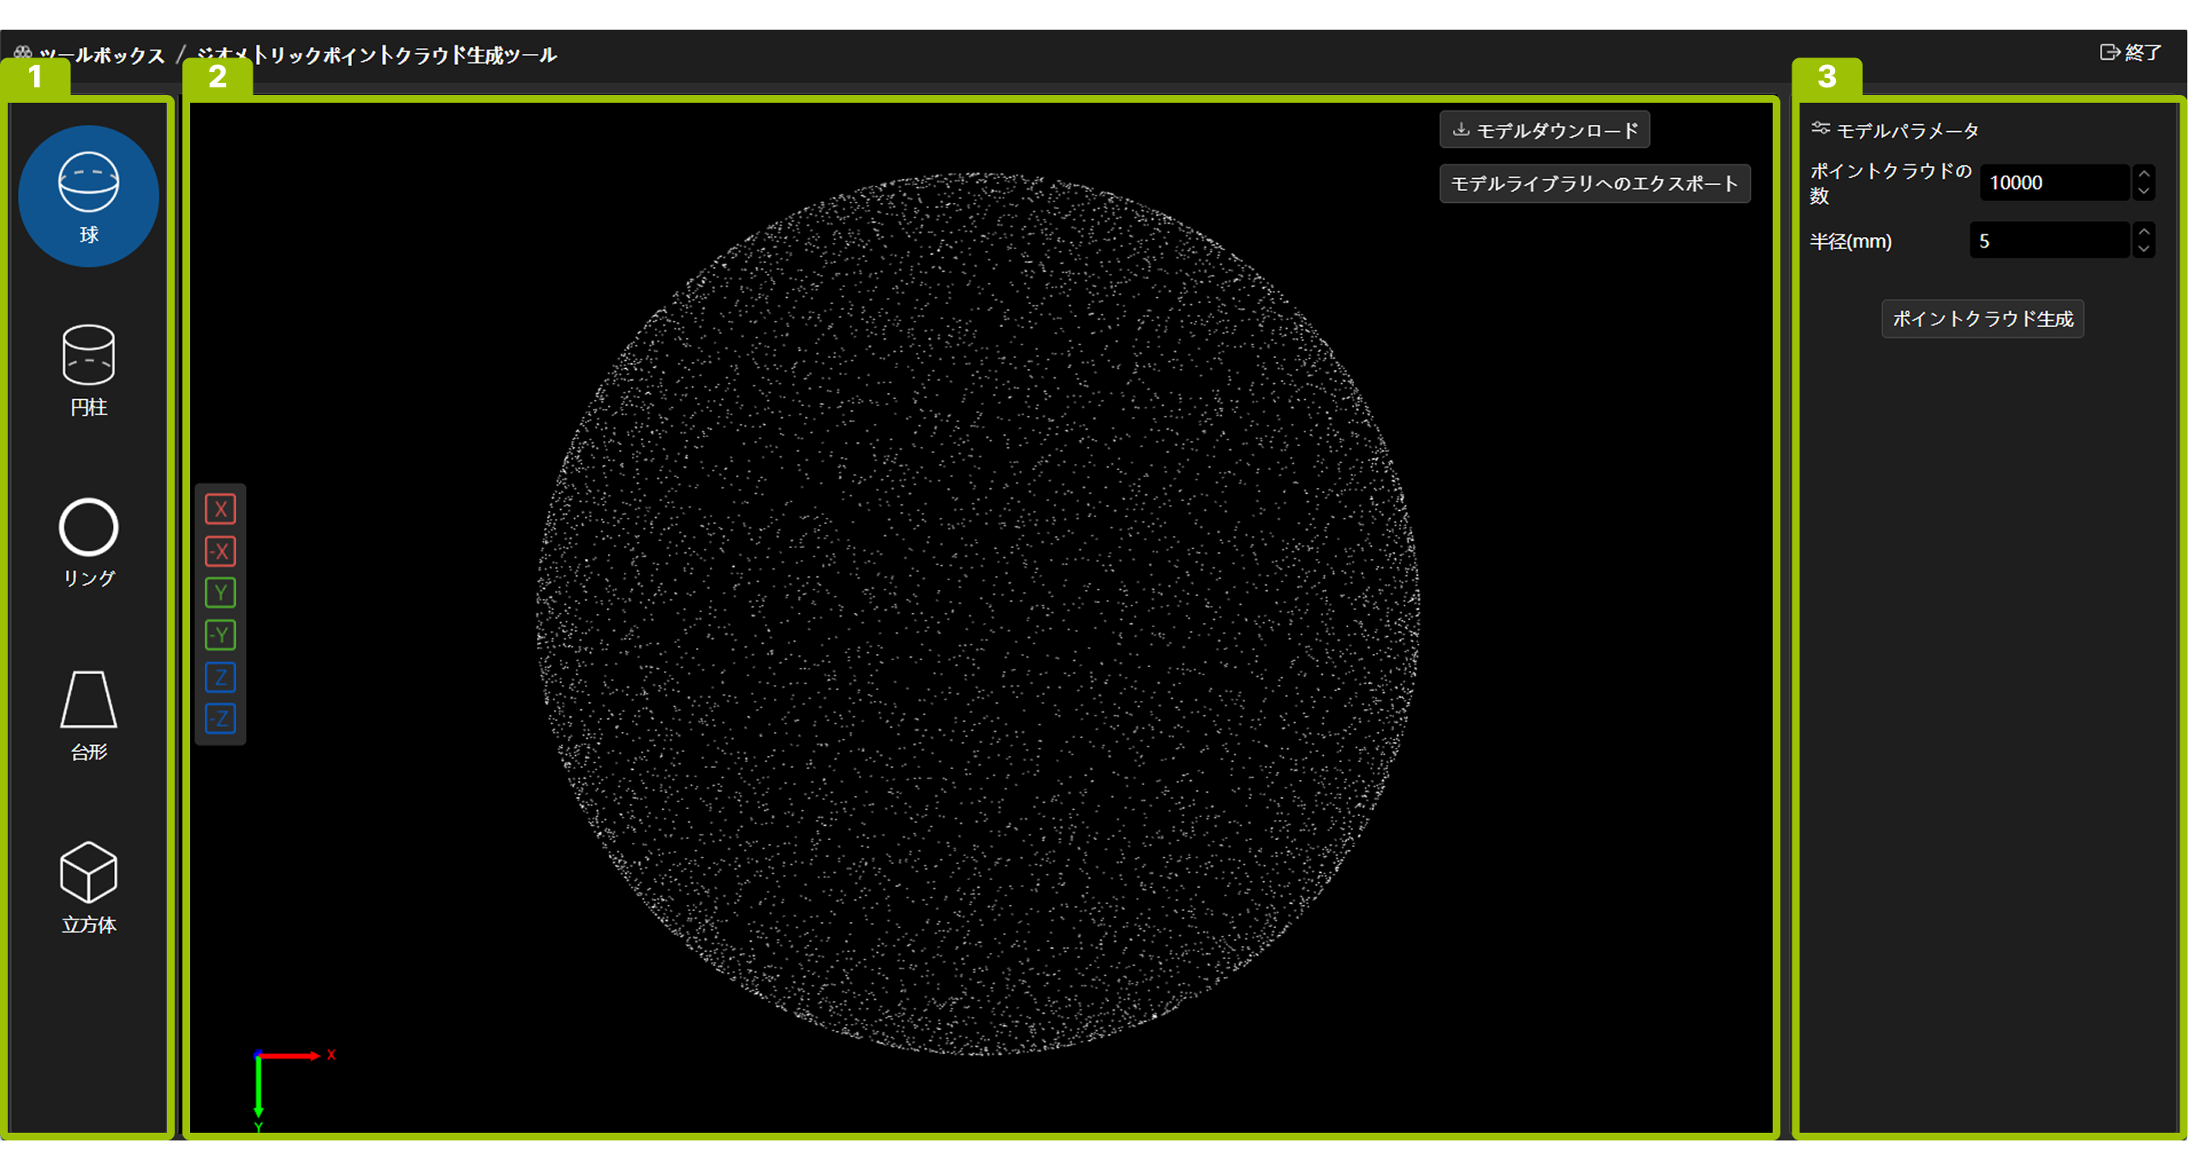Viewport: 2188px width, 1161px height.
Task: Decrease point cloud count with down arrow
Action: [2143, 192]
